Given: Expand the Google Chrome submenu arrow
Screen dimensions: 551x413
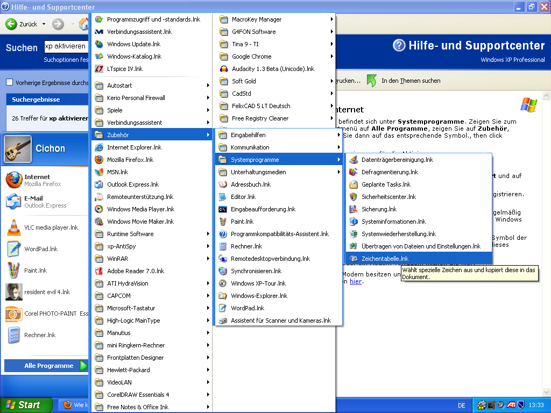Looking at the screenshot, I should [331, 56].
